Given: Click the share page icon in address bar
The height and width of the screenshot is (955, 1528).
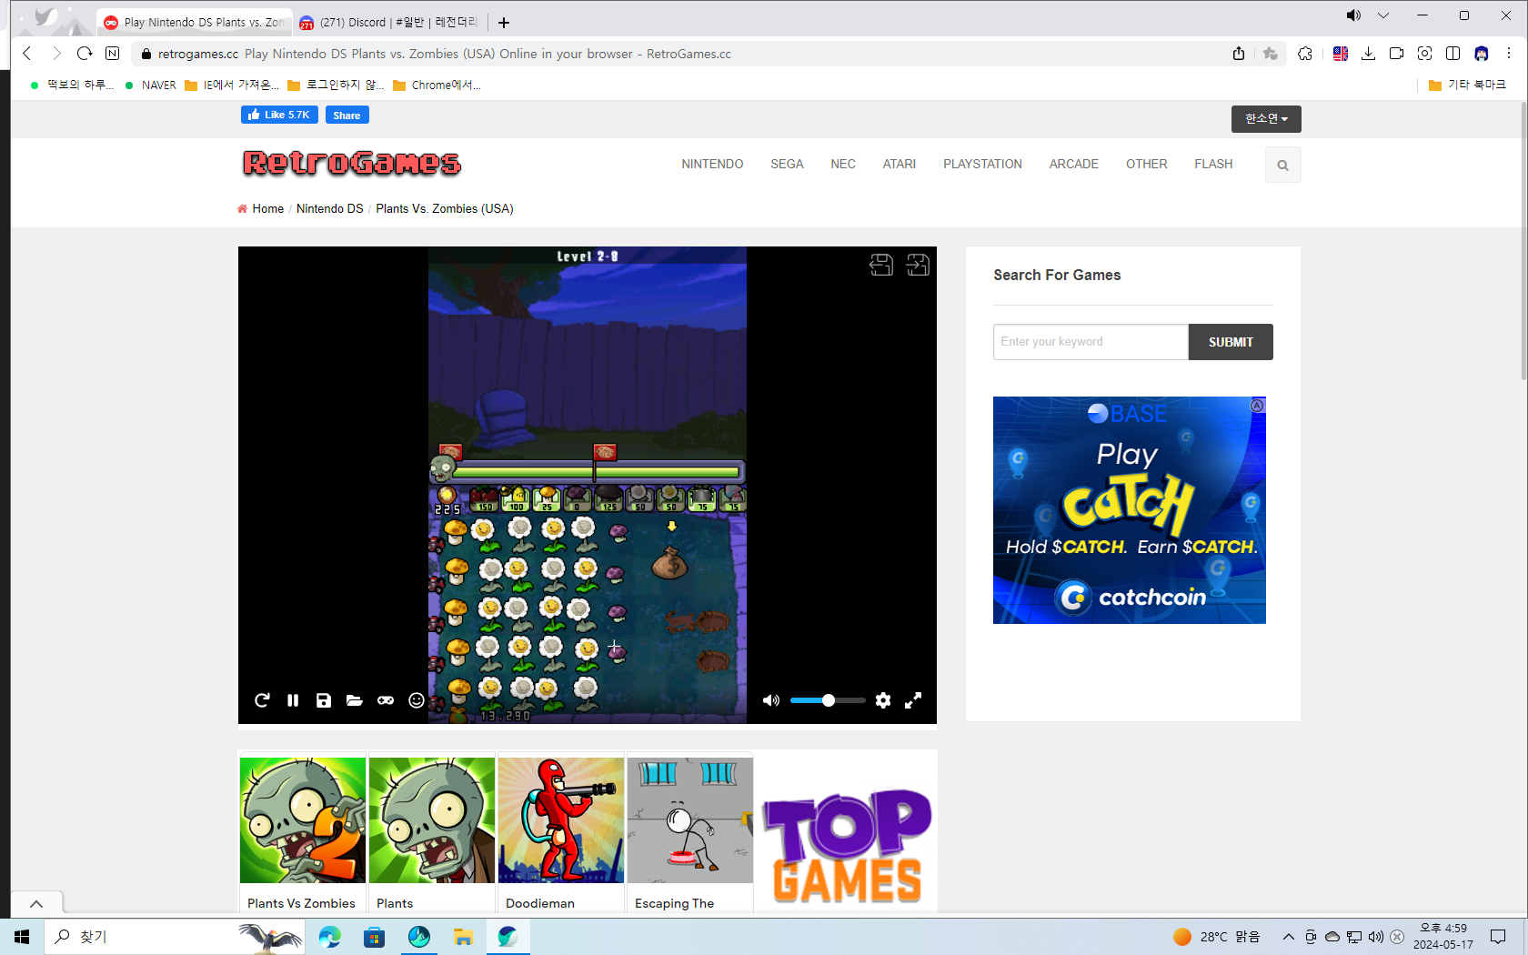Looking at the screenshot, I should point(1239,54).
